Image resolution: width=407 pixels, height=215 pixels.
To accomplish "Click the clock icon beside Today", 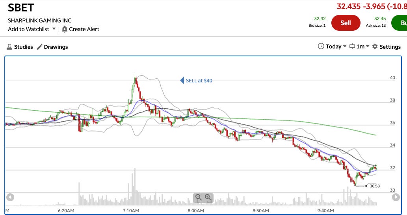I will point(321,46).
